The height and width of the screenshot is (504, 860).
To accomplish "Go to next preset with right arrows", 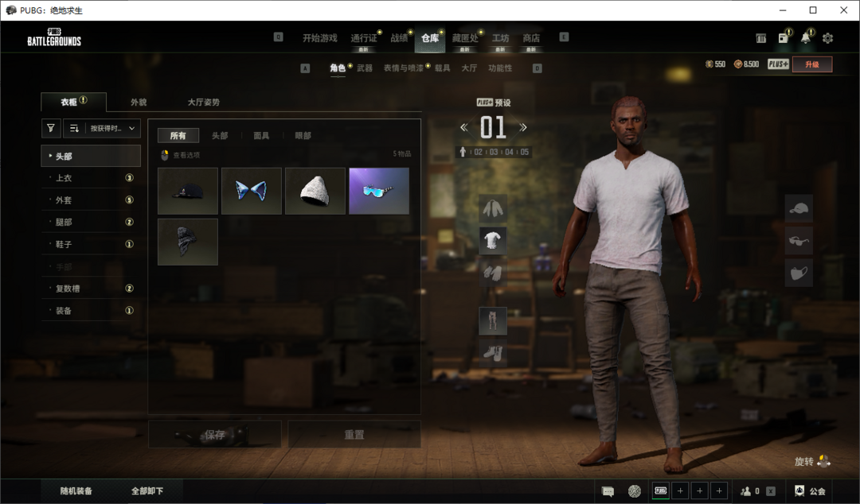I will point(522,128).
